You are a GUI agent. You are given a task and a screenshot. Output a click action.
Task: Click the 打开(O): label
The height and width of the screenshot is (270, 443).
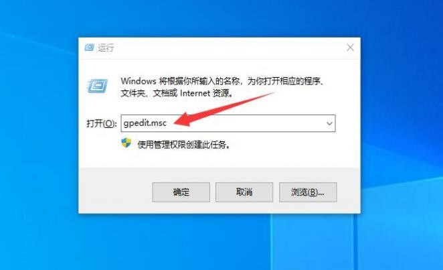pos(102,123)
